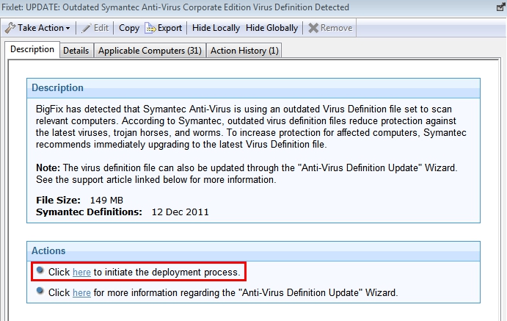This screenshot has width=507, height=321.
Task: Click the bullet icon beside deployment action
Action: pyautogui.click(x=40, y=271)
